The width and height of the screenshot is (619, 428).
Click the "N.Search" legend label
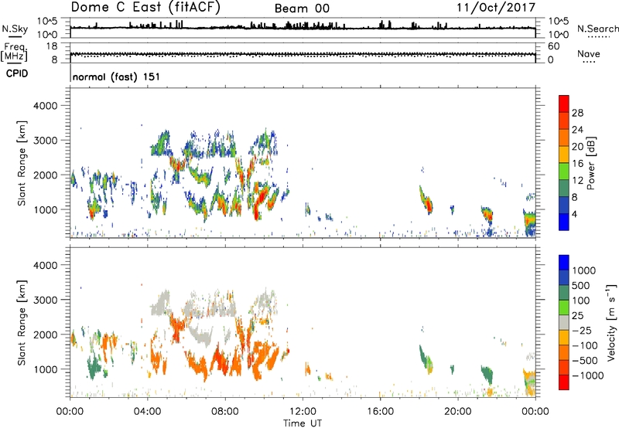(597, 29)
